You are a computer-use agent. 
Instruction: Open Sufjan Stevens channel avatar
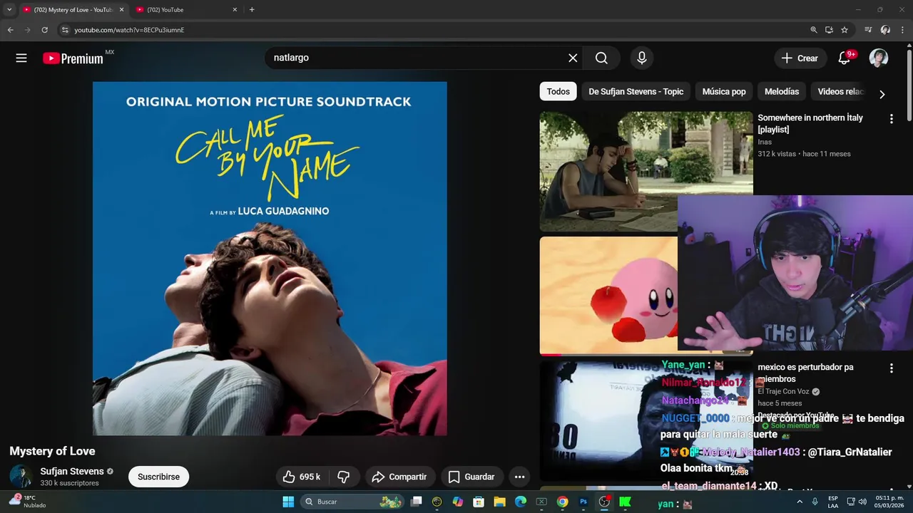click(x=21, y=477)
